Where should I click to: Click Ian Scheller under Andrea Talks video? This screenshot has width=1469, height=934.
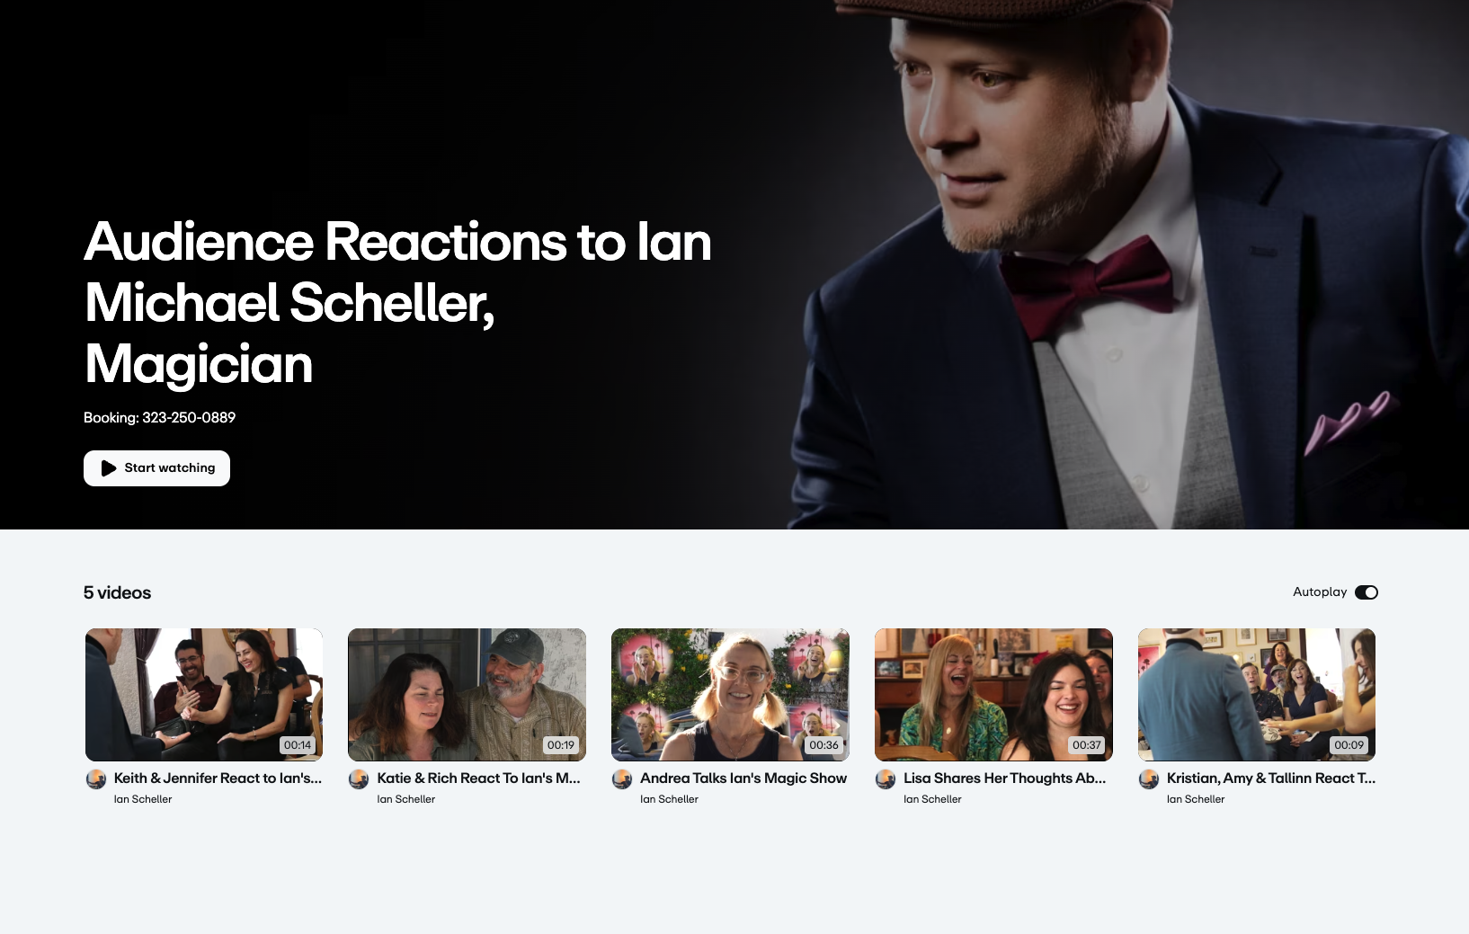tap(669, 799)
